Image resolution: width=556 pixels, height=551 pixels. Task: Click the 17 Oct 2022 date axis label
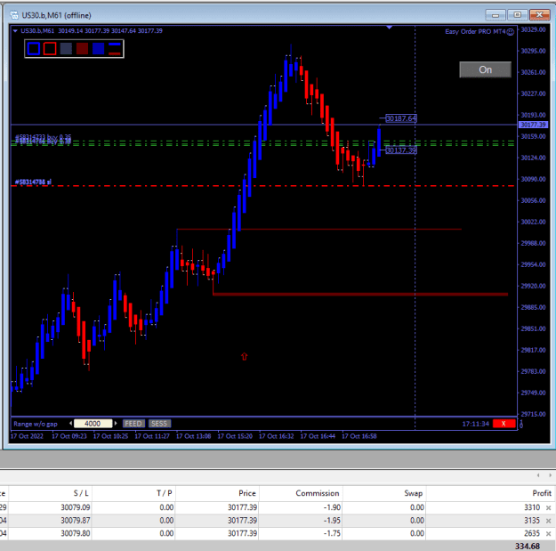(x=27, y=436)
